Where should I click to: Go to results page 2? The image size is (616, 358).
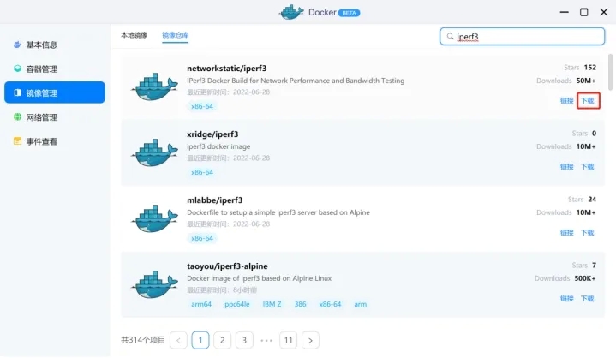223,340
